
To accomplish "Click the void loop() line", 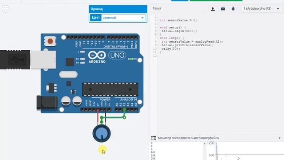I will [x=172, y=38].
